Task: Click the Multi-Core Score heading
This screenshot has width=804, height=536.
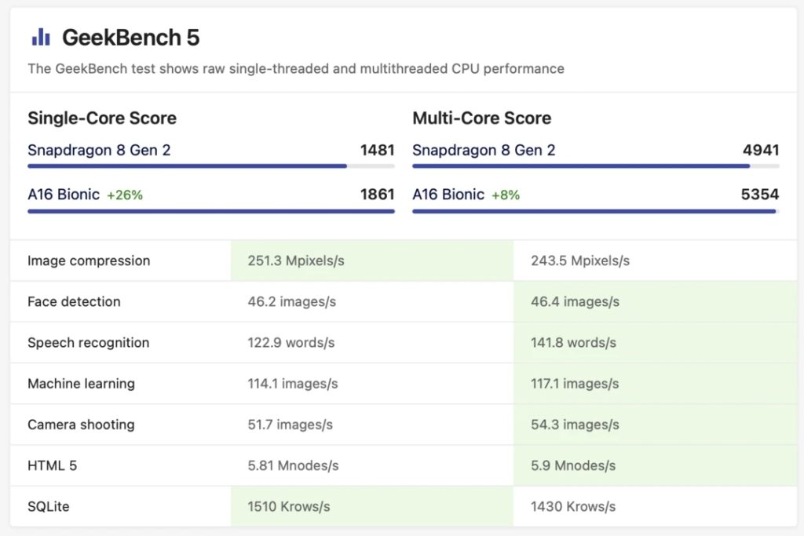Action: [x=481, y=118]
